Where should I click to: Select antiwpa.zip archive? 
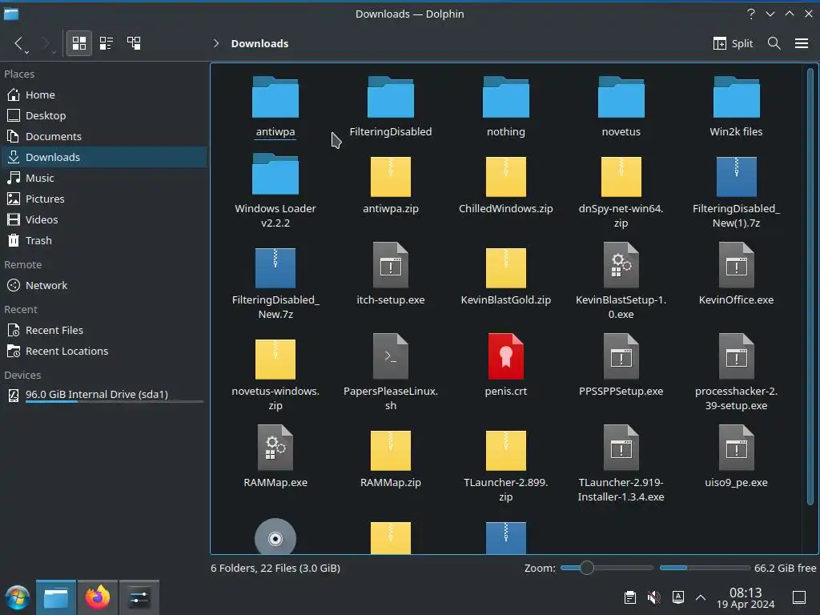coord(391,184)
